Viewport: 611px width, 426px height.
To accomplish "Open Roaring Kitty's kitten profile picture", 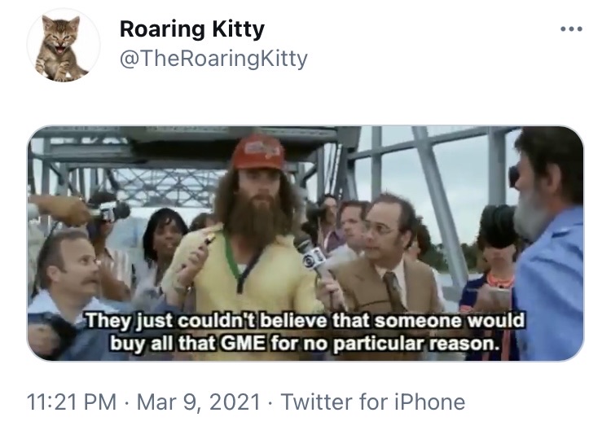I will pyautogui.click(x=63, y=46).
